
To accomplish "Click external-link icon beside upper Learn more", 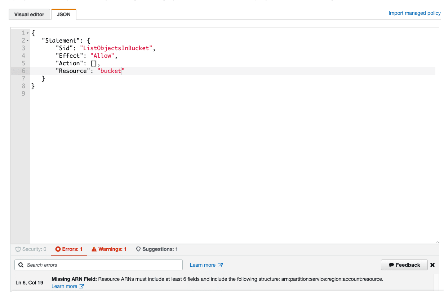I will click(219, 265).
